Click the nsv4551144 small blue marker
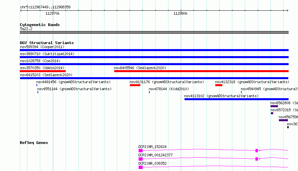Image resolution: width=298 pixels, height=171 pixels. 38,92
